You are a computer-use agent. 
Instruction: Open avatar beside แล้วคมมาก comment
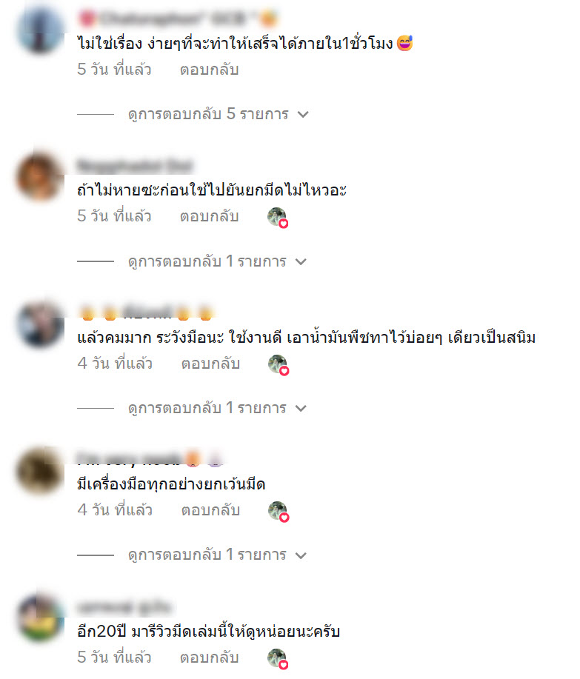tap(40, 324)
